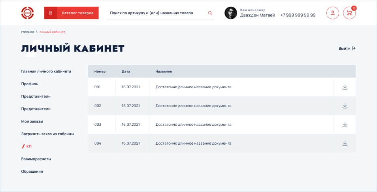Download document number 004
Image resolution: width=377 pixels, height=192 pixels.
tap(345, 144)
